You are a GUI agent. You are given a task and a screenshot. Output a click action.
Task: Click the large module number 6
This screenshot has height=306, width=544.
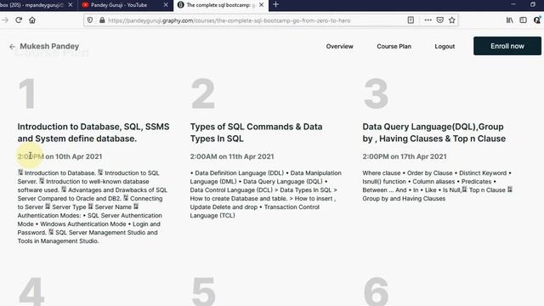point(377,292)
